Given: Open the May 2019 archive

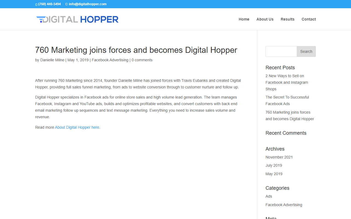Looking at the screenshot, I should point(274,174).
